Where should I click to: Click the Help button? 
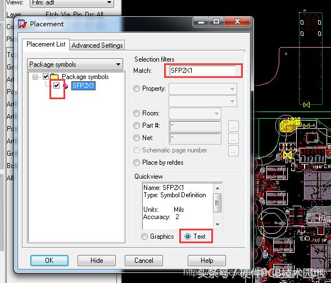[x=207, y=261]
